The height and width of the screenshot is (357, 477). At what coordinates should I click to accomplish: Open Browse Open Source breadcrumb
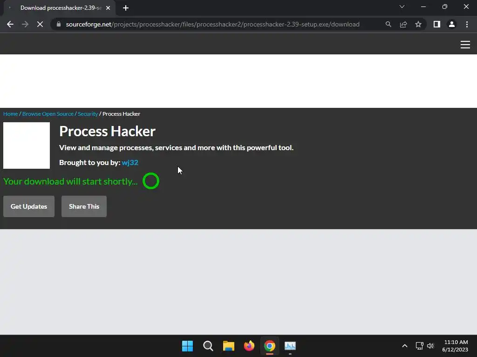coord(48,114)
